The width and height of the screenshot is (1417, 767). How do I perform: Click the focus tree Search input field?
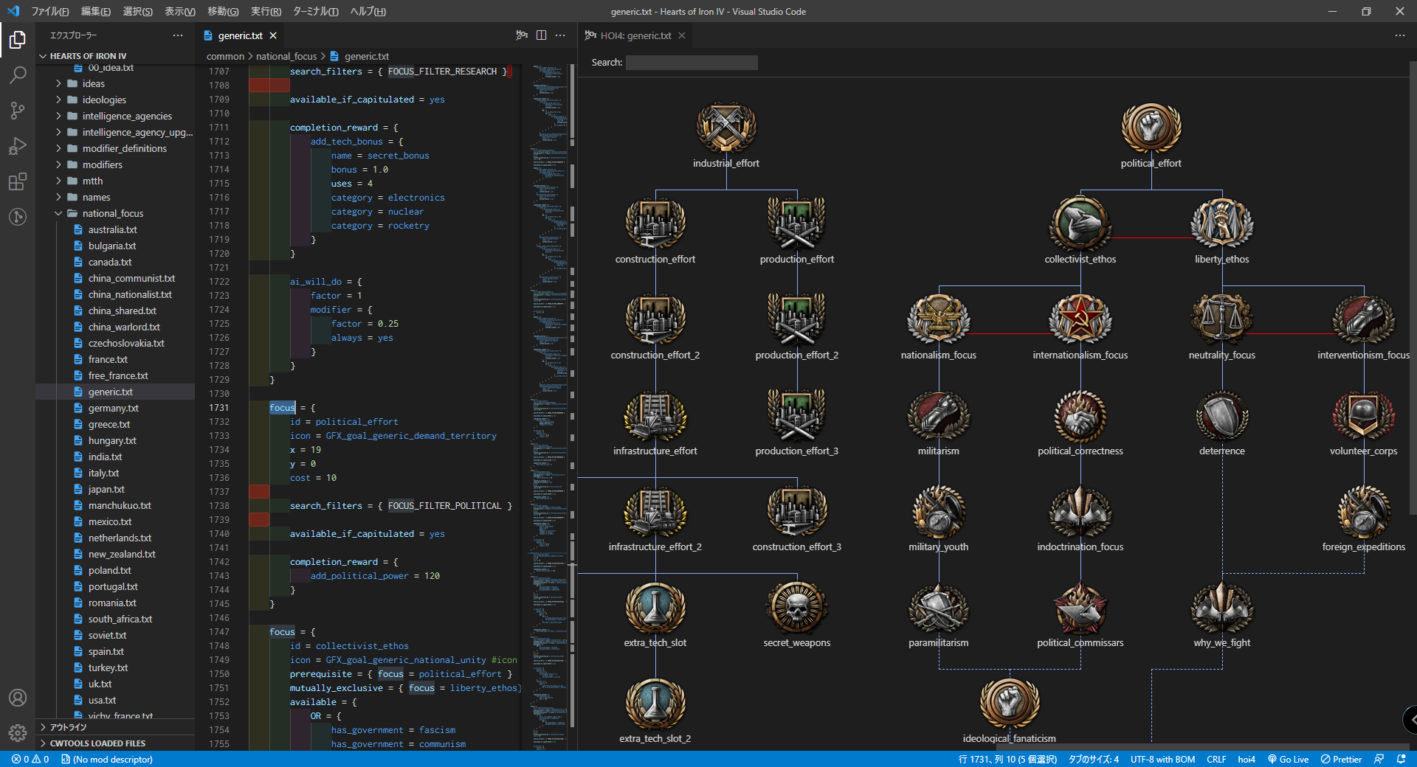[x=692, y=63]
